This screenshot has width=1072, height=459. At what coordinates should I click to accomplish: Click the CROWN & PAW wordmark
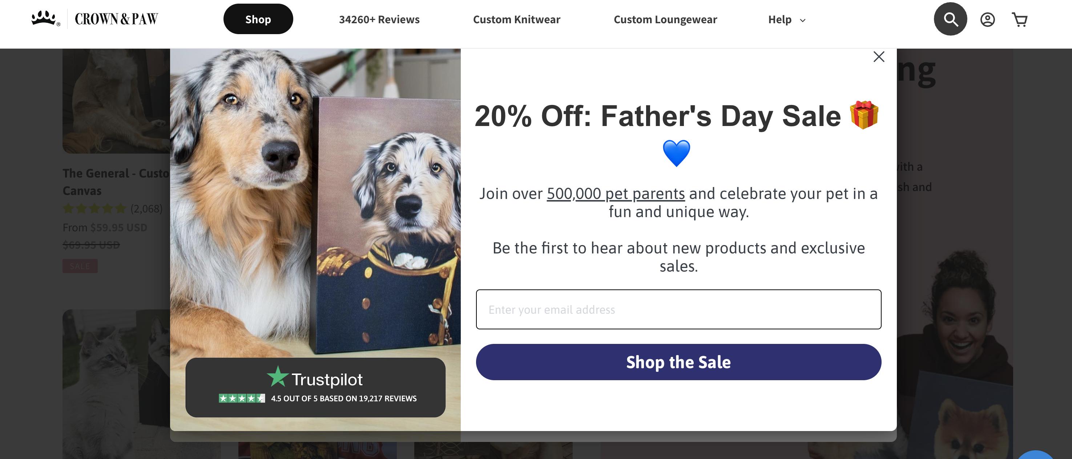(116, 19)
